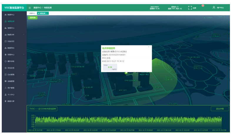Image resolution: width=232 pixels, height=136 pixels.
Task: Open 用户管理 in the sidebar
Action: pyautogui.click(x=11, y=88)
